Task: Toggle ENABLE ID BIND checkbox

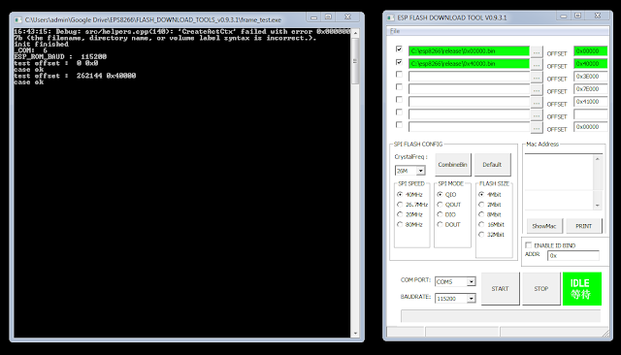Action: (528, 245)
